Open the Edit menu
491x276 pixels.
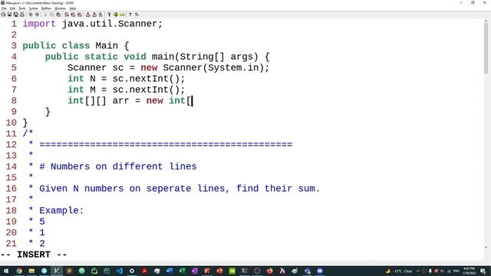click(x=12, y=8)
